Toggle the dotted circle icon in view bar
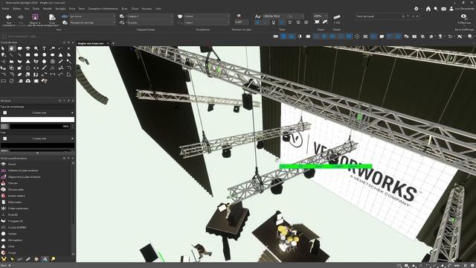The width and height of the screenshot is (476, 268). (357, 36)
